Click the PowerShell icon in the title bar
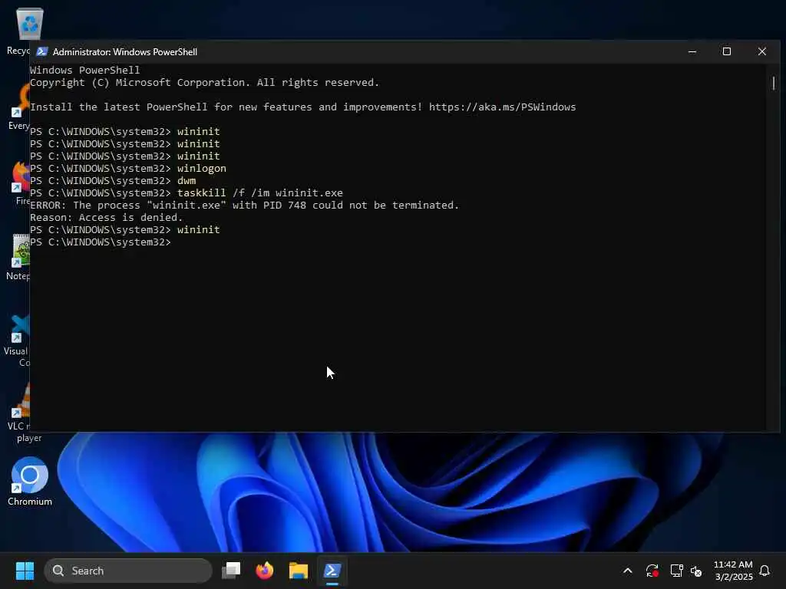This screenshot has height=589, width=786. pos(42,51)
